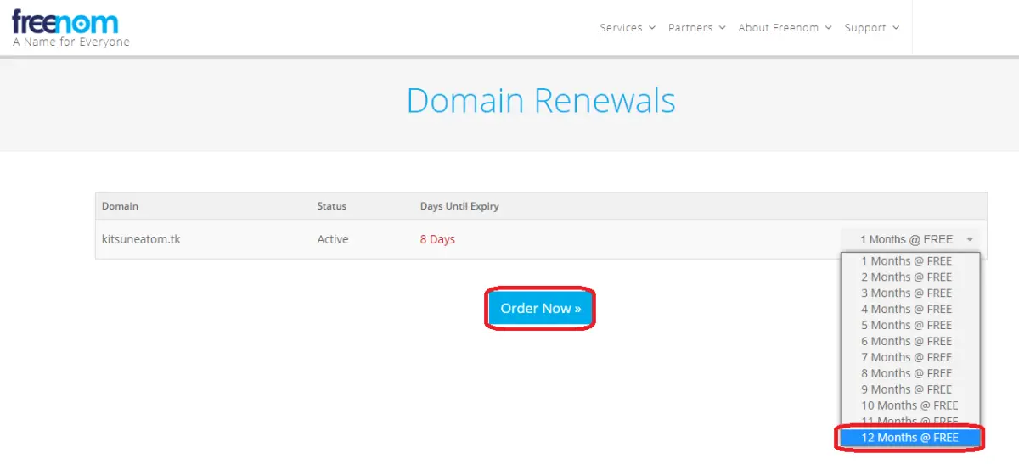Click the Domain Renewals page heading
Image resolution: width=1019 pixels, height=464 pixels.
click(541, 101)
